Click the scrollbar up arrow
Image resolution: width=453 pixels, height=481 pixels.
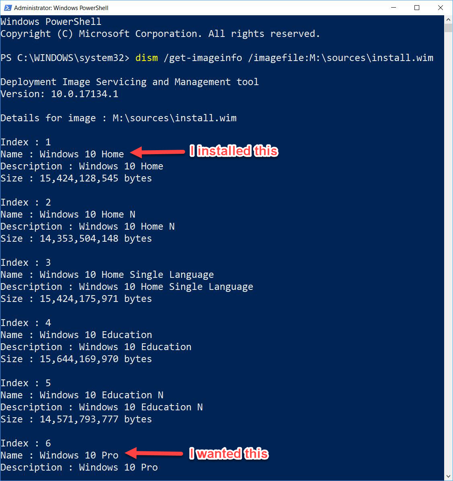click(447, 19)
